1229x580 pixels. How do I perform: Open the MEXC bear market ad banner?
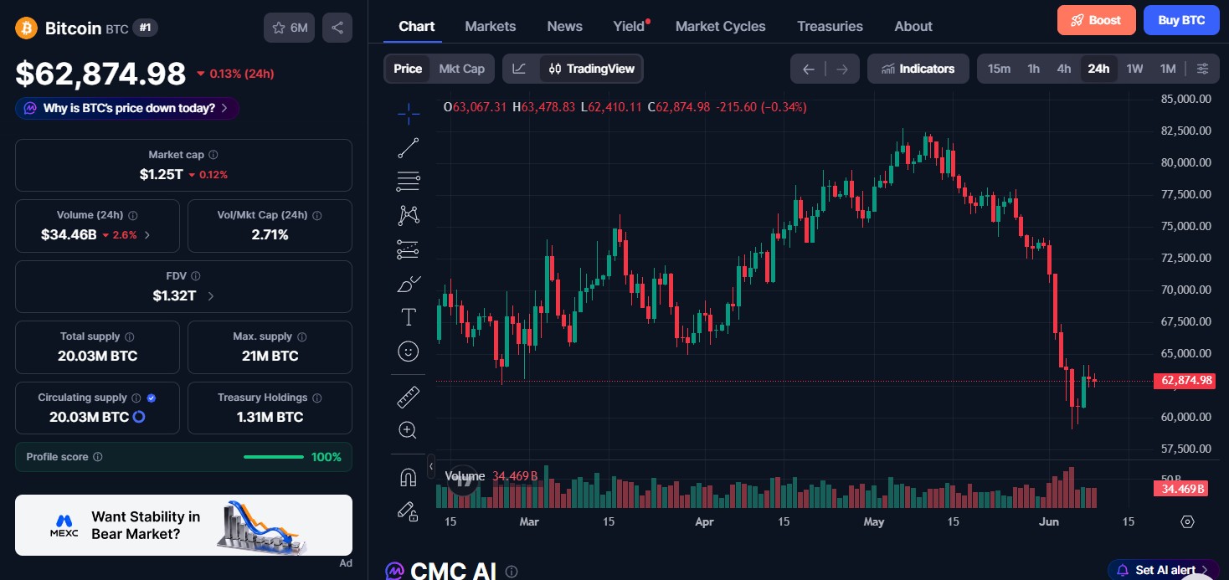pos(183,525)
